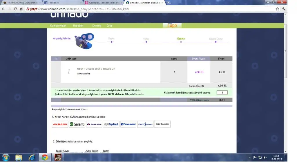Close the unnado tab

point(162,3)
